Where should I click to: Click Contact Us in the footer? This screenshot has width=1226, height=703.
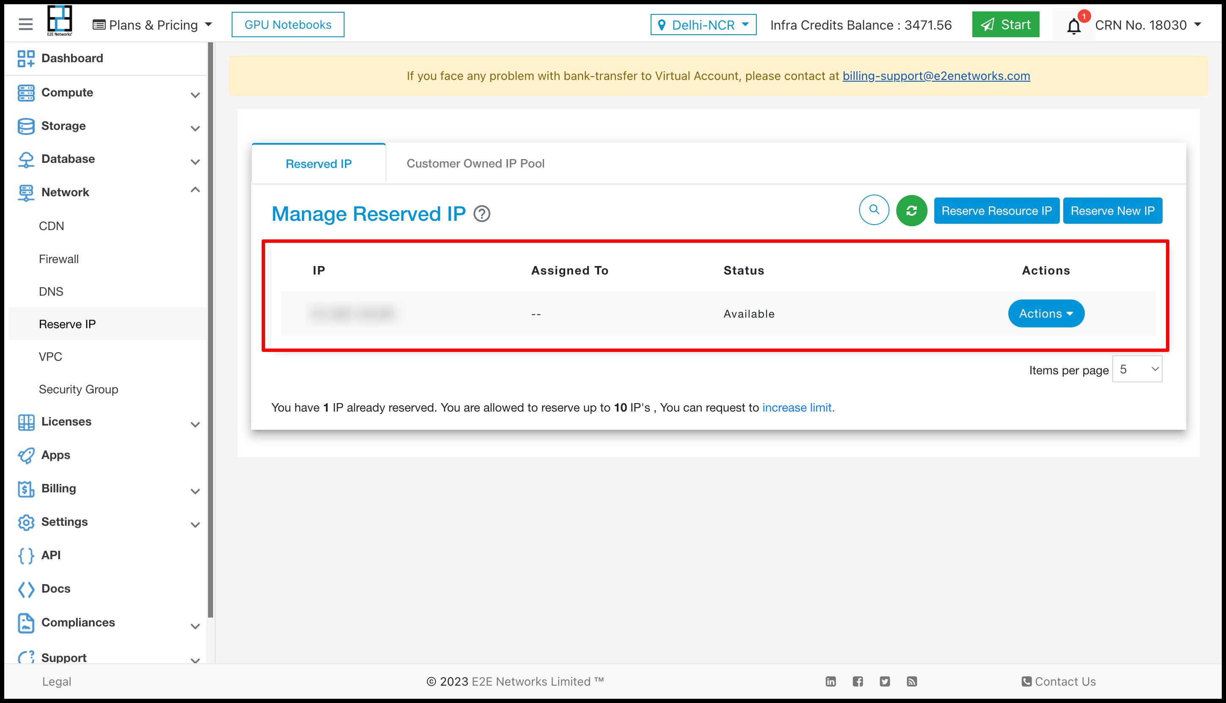[x=1059, y=681]
